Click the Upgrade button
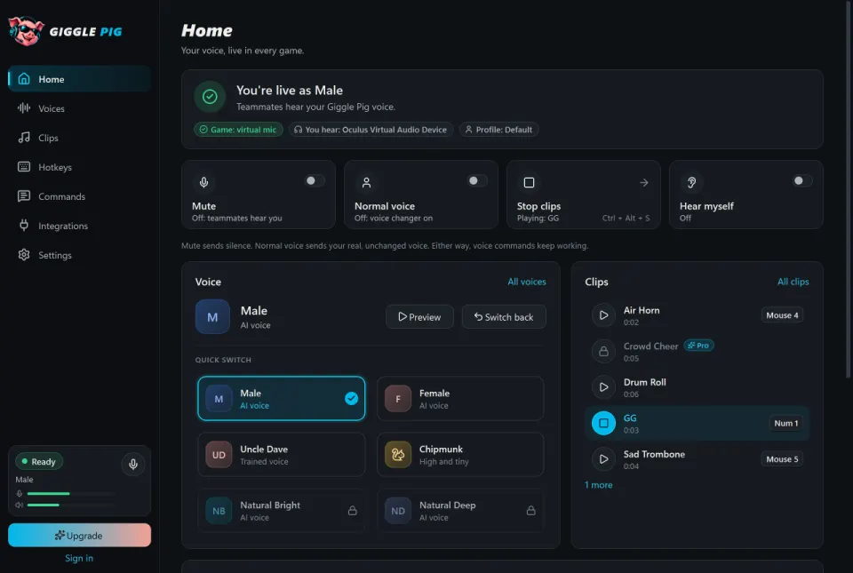The image size is (853, 573). (x=79, y=536)
